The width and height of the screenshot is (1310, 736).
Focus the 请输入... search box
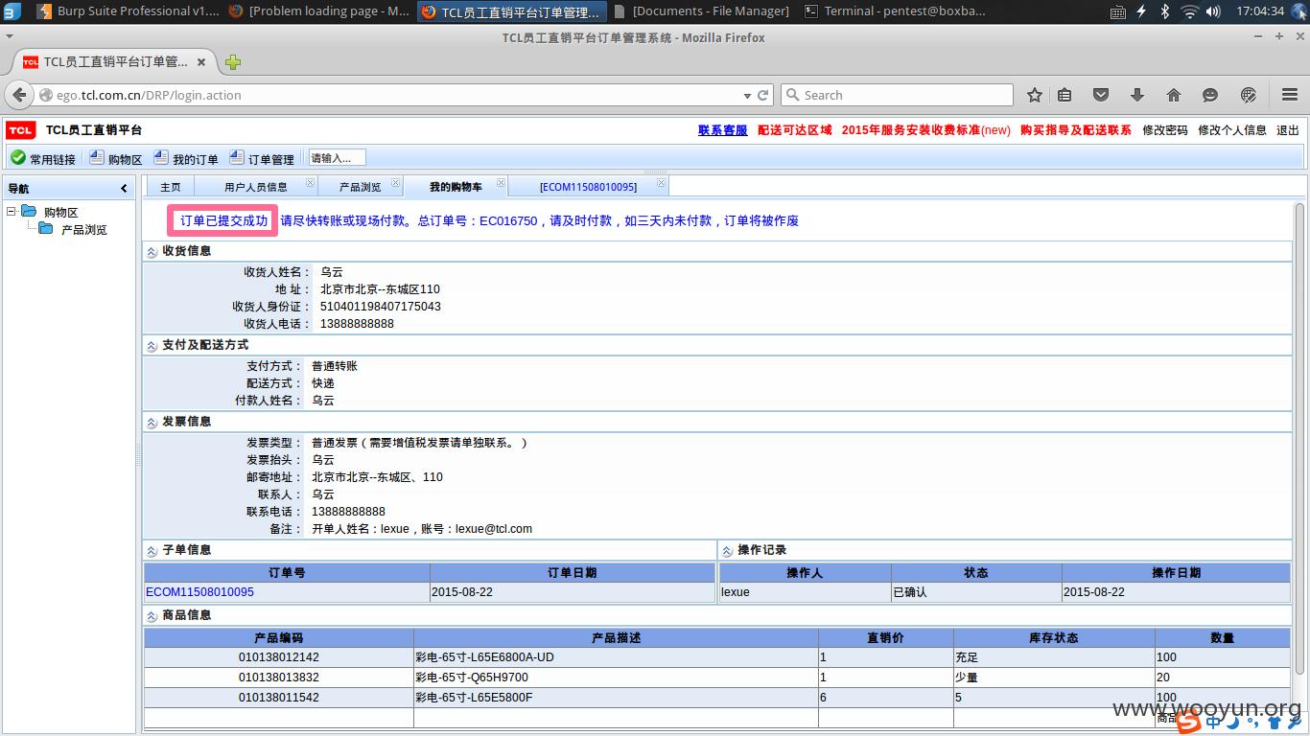[337, 158]
